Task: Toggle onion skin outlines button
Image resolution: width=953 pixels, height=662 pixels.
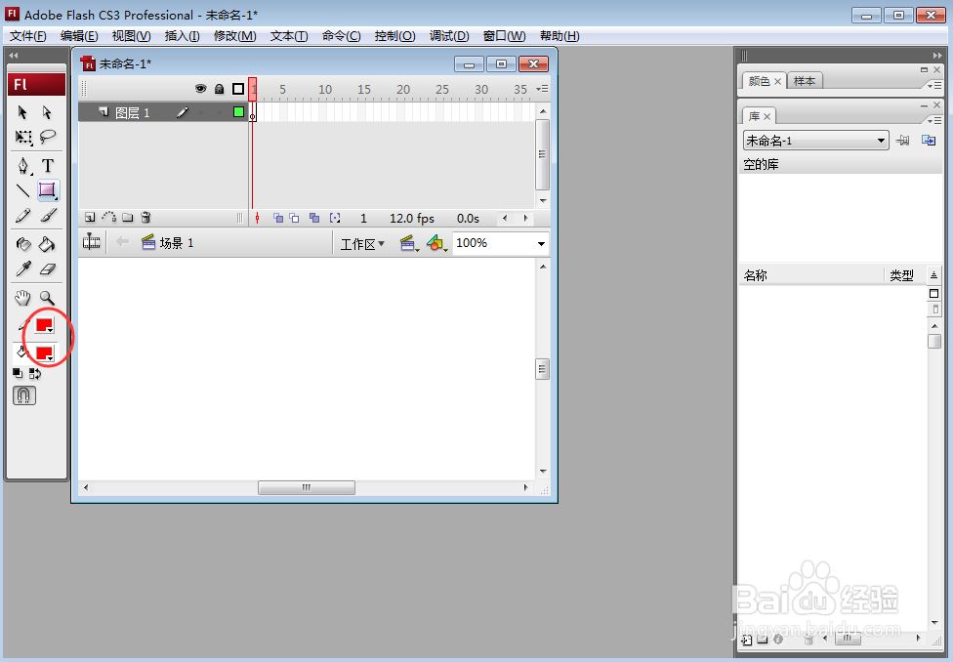Action: 294,218
